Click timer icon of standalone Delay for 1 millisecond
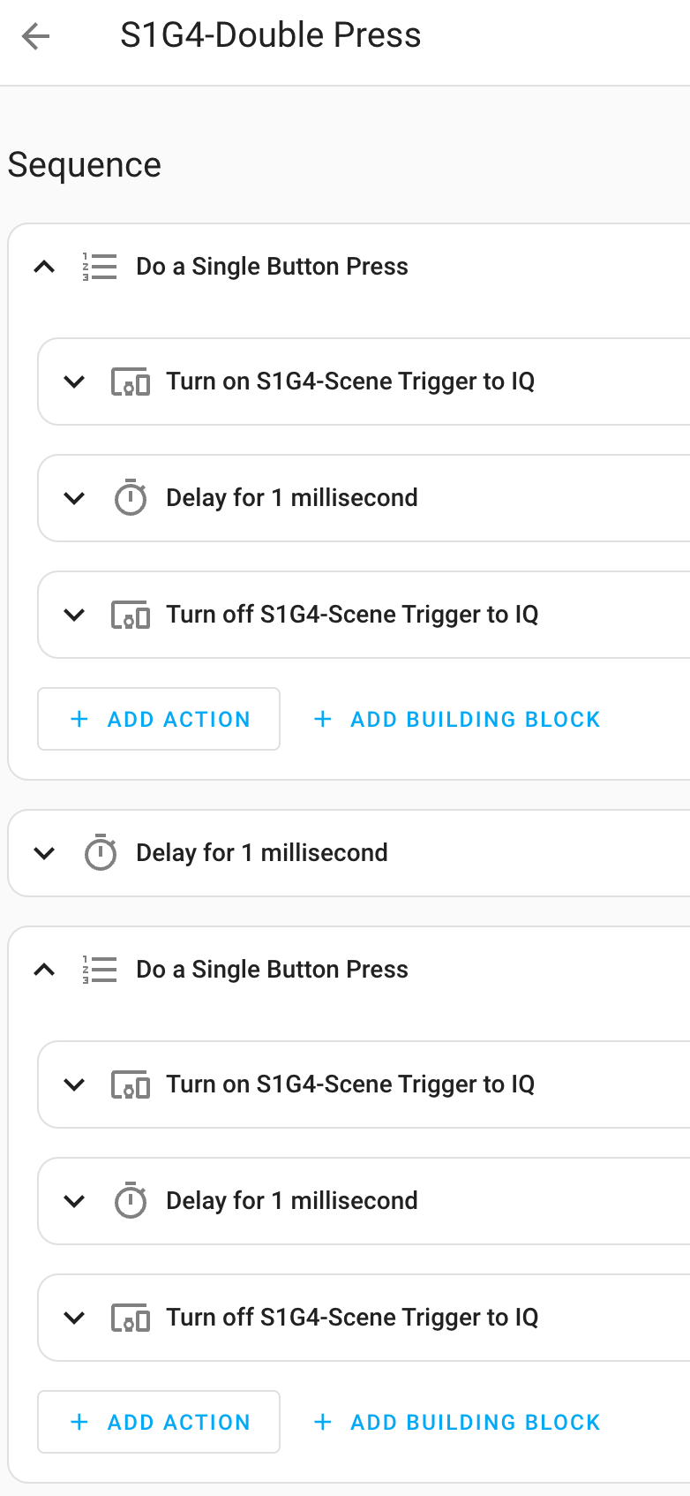The width and height of the screenshot is (690, 1496). click(x=101, y=852)
